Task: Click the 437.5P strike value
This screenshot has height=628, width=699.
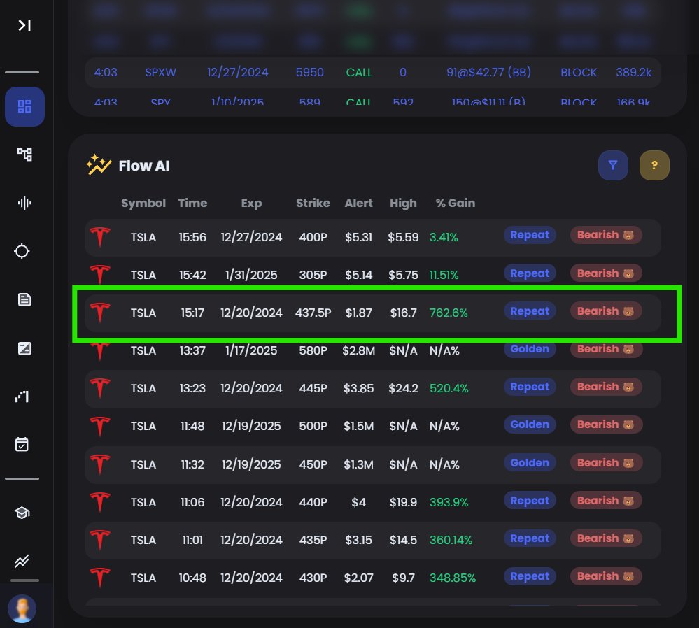Action: point(313,313)
